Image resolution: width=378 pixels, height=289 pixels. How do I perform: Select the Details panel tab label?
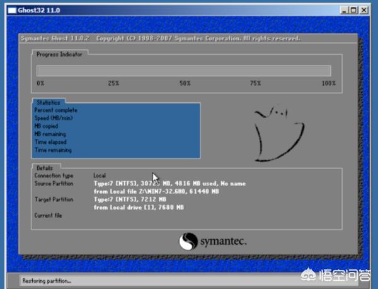pos(45,168)
